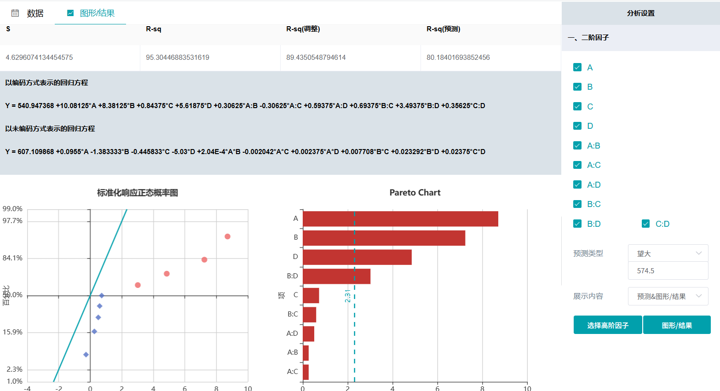Viewport: 720px width, 391px height.
Task: Toggle the B:C interaction checkbox
Action: [x=577, y=204]
